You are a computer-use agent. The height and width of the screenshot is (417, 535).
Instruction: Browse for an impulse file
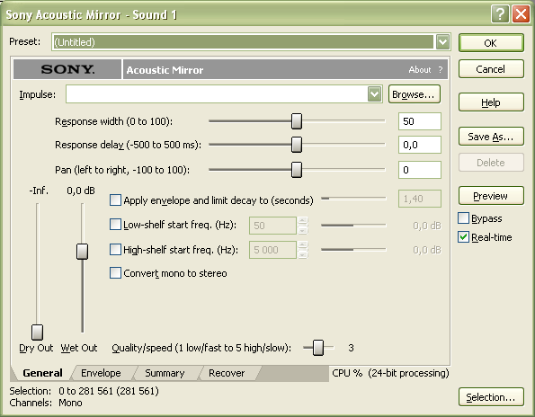coord(415,94)
